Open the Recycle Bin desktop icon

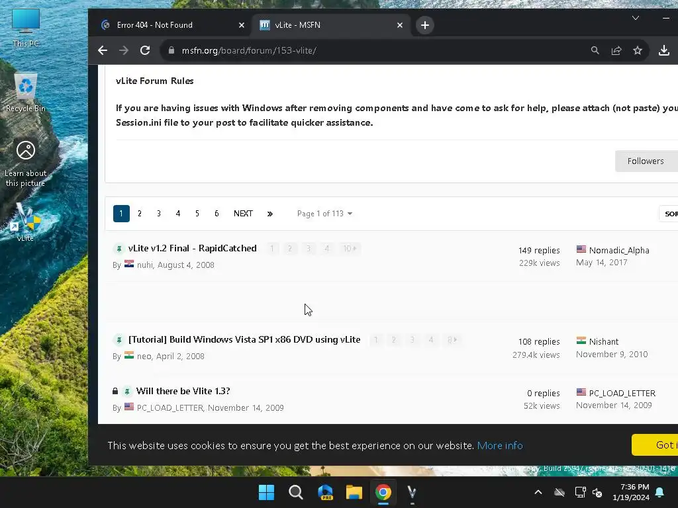26,93
